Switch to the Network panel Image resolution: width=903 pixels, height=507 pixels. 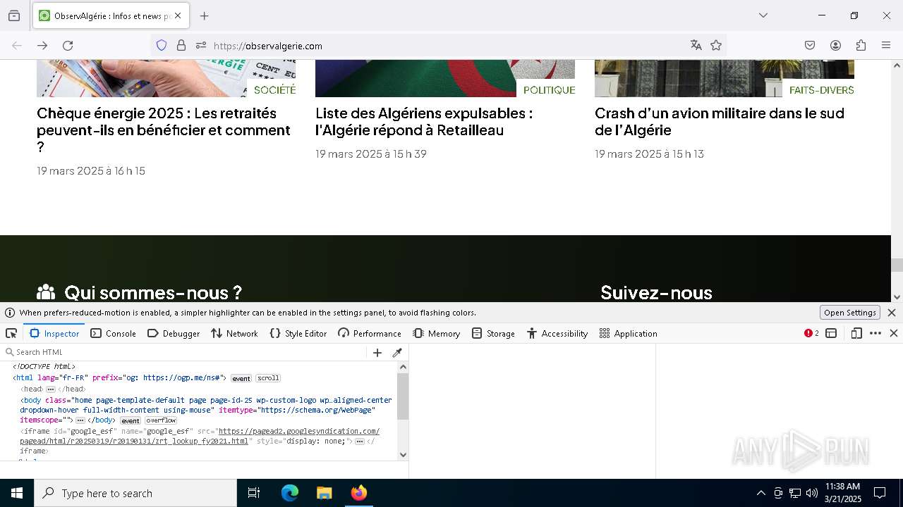234,333
